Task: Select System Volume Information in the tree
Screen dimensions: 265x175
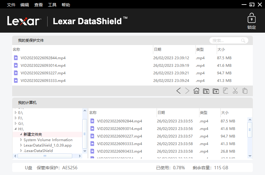Action: (48, 140)
